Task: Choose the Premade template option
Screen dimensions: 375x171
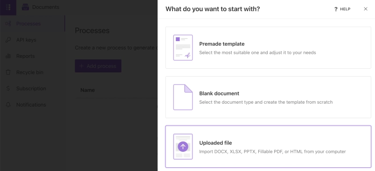Action: coord(268,48)
